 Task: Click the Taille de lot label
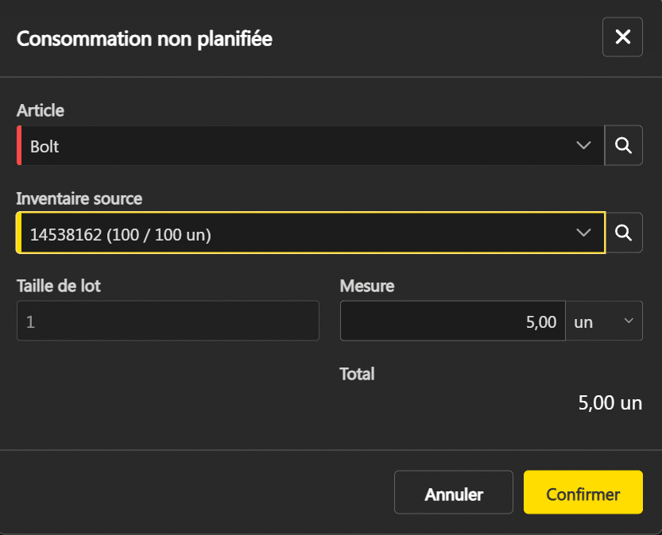(x=59, y=286)
